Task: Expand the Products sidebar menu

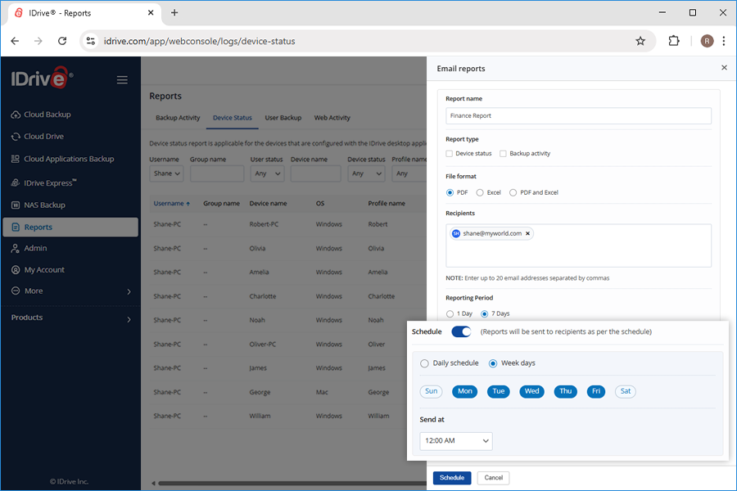Action: coord(70,318)
